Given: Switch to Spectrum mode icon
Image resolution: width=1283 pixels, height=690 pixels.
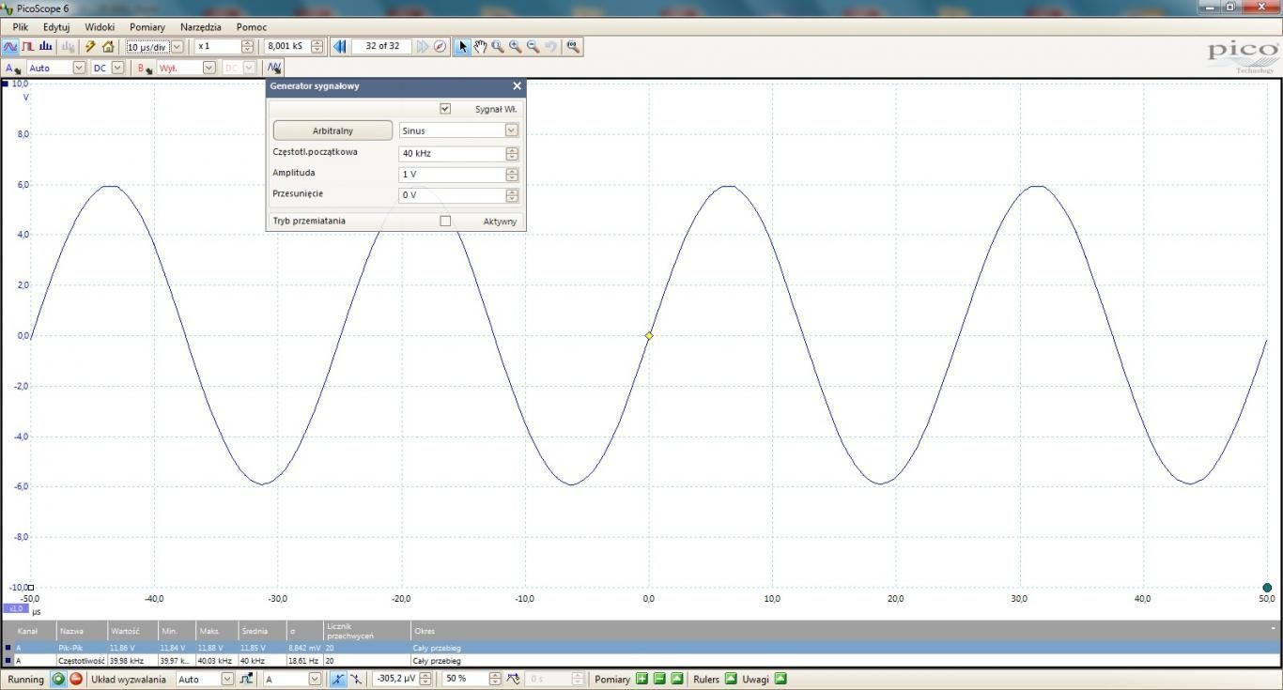Looking at the screenshot, I should click(x=45, y=46).
